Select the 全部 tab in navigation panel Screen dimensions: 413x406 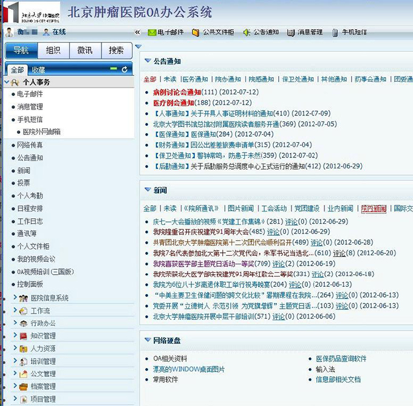18,70
